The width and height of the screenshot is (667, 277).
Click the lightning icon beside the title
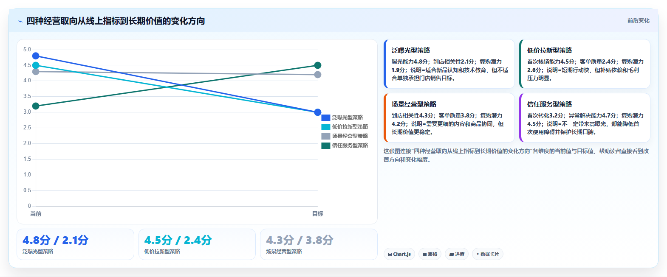tap(20, 21)
